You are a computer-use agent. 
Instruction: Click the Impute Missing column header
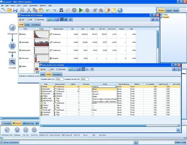click(123, 84)
